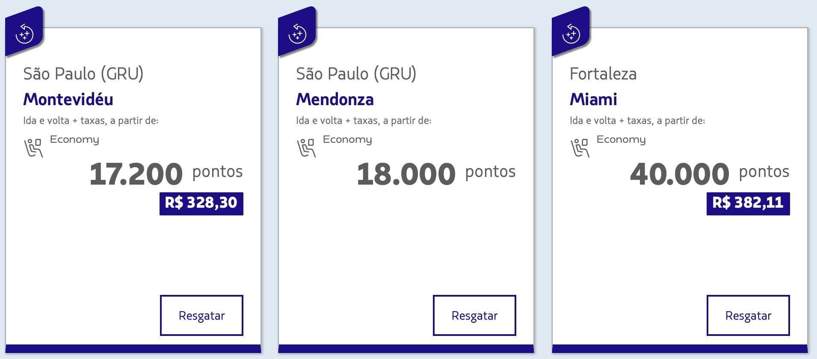Select the Economy seat icon for Mendonza
The height and width of the screenshot is (359, 817).
pyautogui.click(x=306, y=148)
